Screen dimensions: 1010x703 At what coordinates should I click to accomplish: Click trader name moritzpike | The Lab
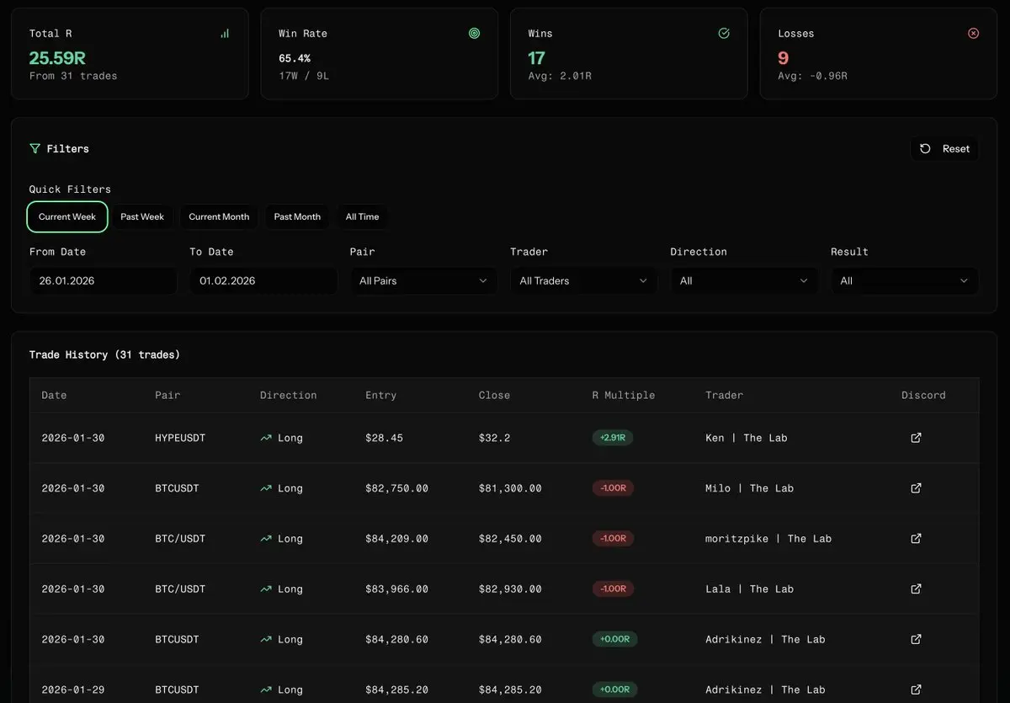pos(768,539)
